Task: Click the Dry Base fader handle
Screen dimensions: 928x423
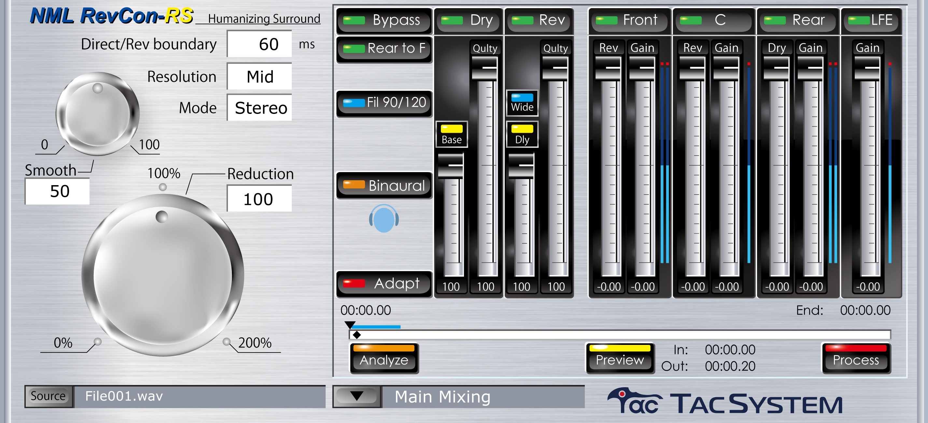Action: point(450,166)
